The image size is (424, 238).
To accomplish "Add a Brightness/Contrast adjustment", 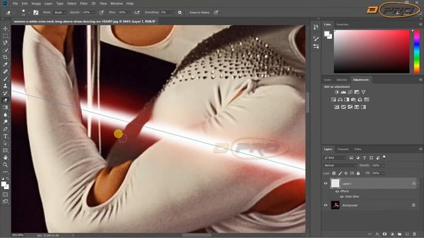I will point(337,92).
